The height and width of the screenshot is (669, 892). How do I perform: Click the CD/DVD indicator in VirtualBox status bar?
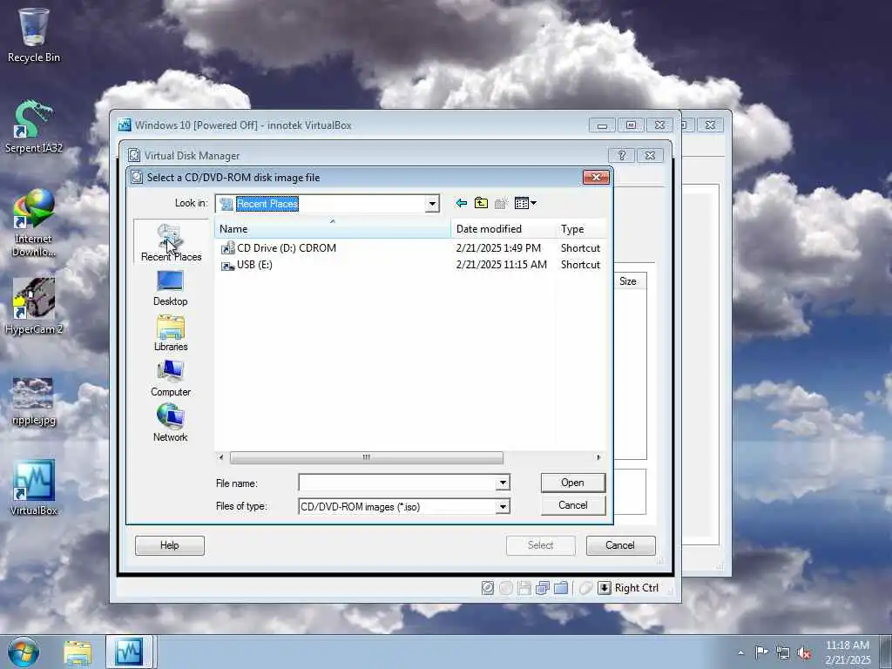(506, 588)
